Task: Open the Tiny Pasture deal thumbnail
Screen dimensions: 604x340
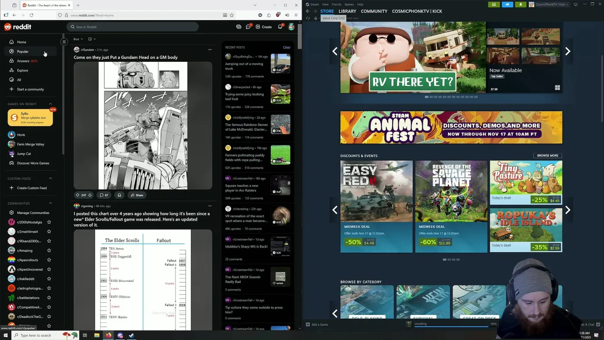Action: click(x=526, y=182)
